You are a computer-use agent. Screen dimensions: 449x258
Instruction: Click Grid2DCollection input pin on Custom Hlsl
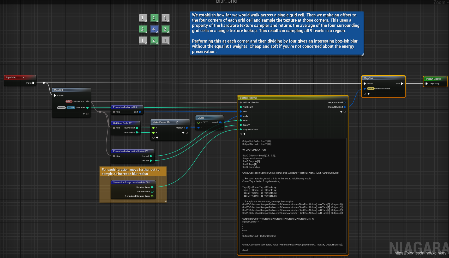coord(241,102)
